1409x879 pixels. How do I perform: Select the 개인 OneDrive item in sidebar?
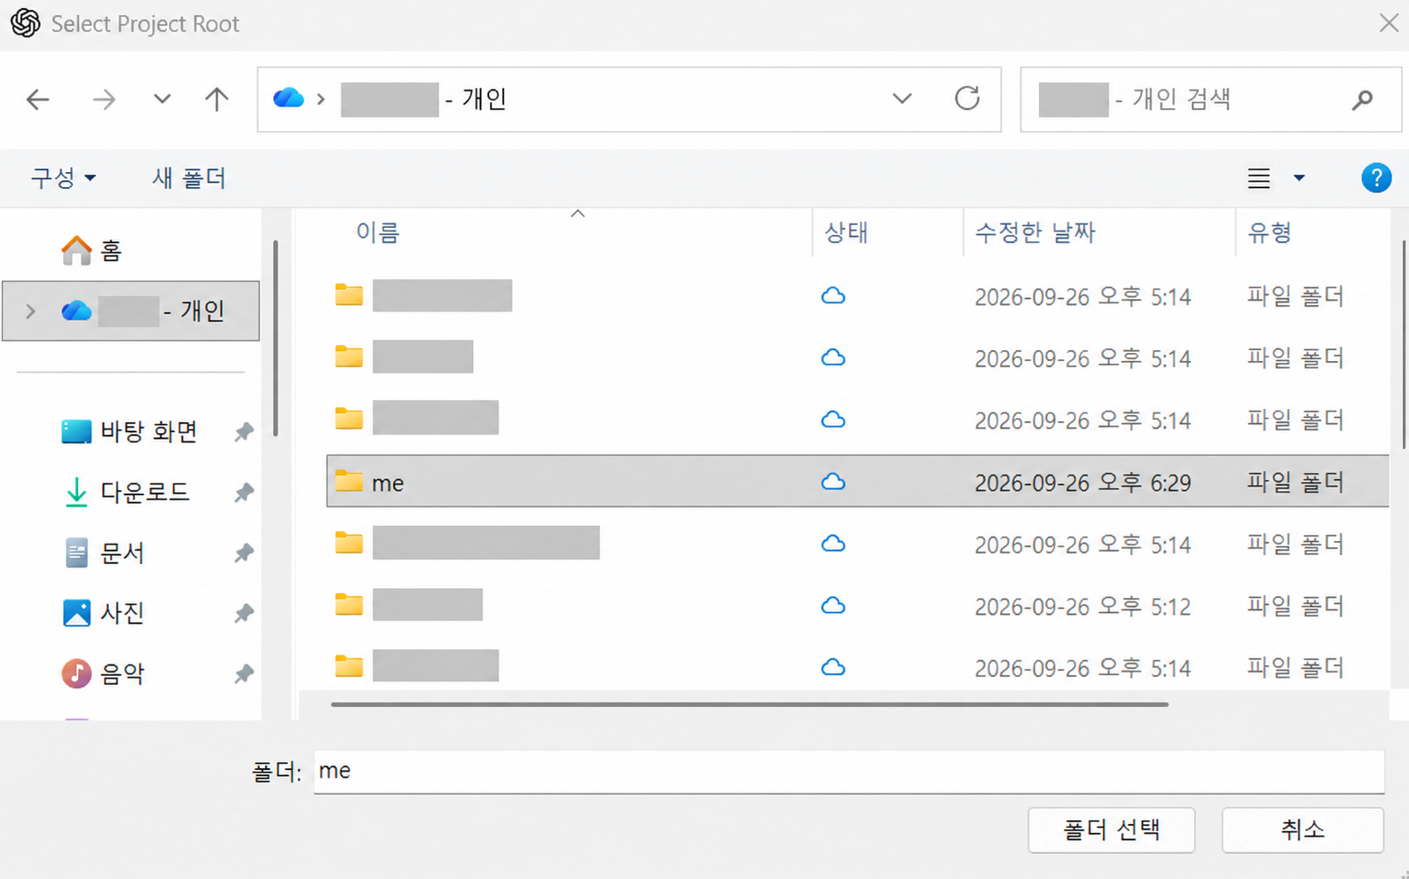click(x=131, y=311)
